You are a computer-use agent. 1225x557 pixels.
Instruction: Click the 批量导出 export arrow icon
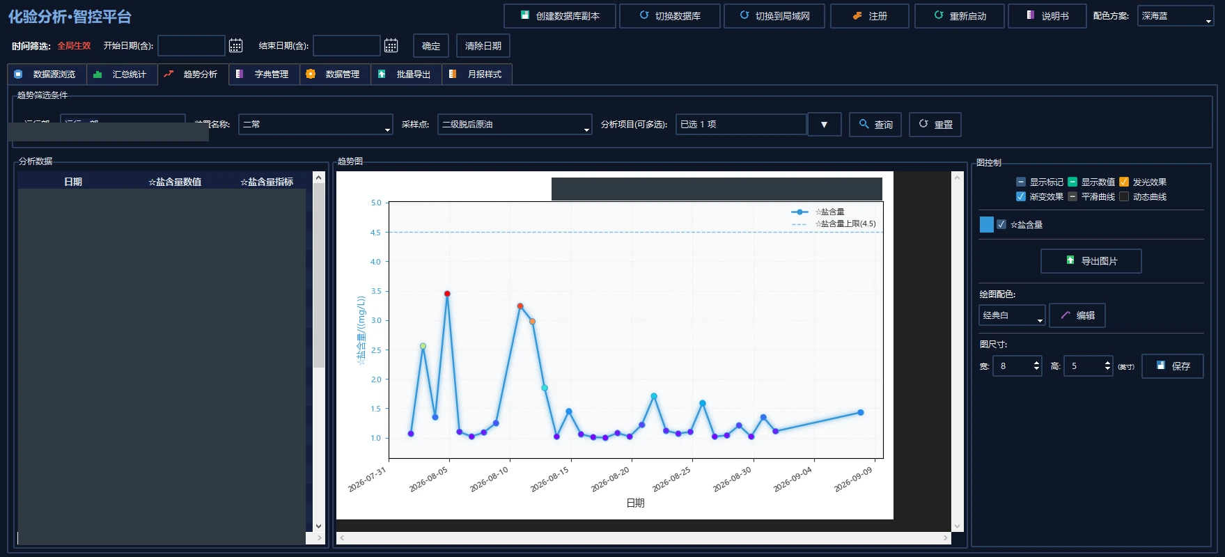(382, 74)
